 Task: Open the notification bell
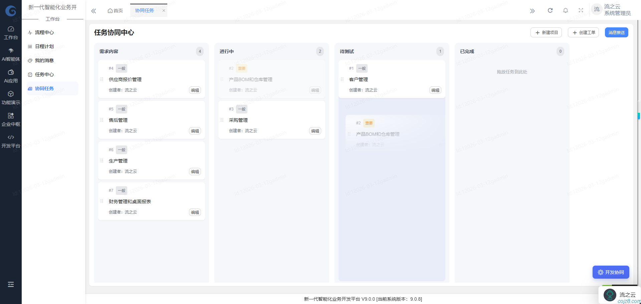click(x=565, y=10)
